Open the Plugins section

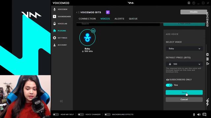[59, 31]
